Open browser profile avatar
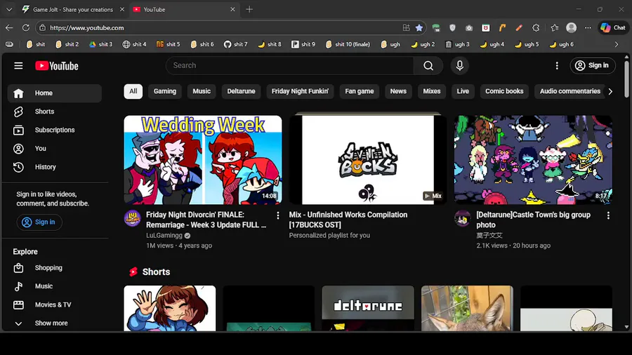This screenshot has width=632, height=355. click(571, 28)
